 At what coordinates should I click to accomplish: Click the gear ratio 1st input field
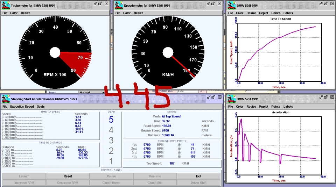pos(188,91)
